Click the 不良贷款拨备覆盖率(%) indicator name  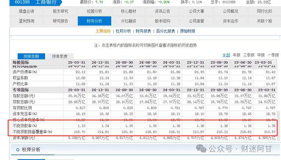coord(32,132)
